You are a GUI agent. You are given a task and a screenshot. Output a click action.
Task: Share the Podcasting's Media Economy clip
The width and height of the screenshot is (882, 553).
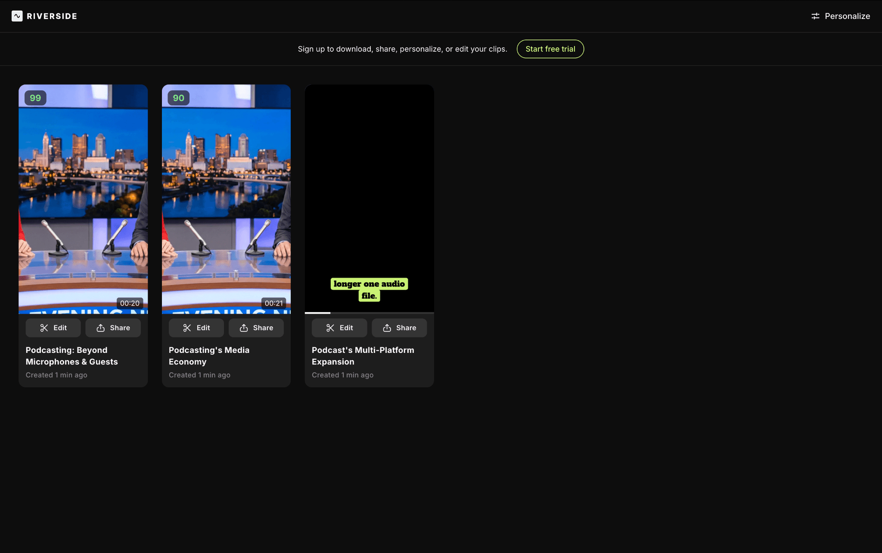(x=256, y=328)
